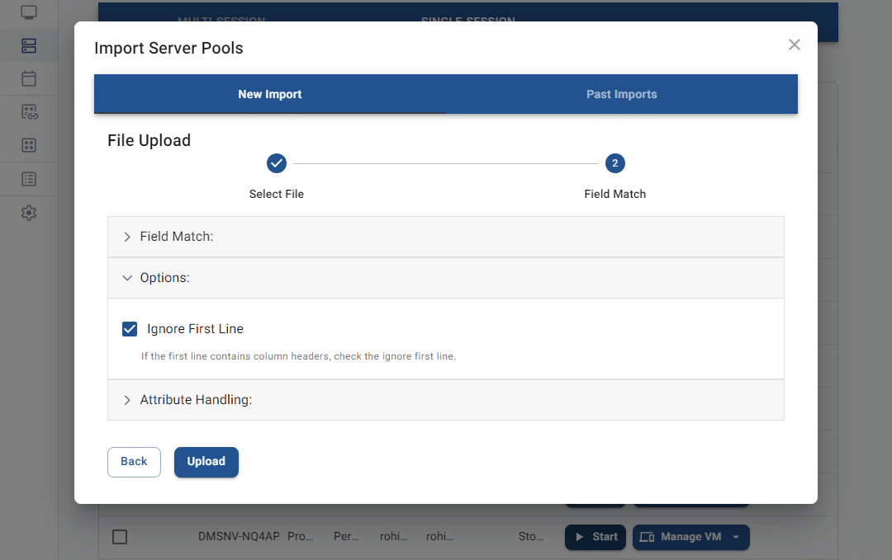Go back with the Back button
This screenshot has height=560, width=892.
134,462
